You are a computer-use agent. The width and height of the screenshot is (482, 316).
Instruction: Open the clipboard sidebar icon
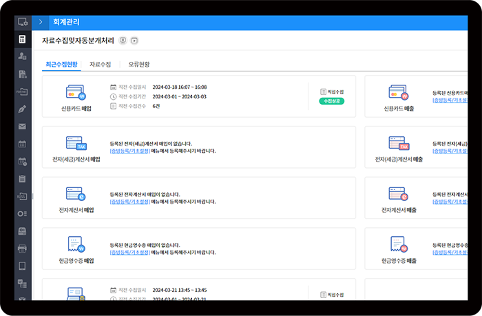pos(22,178)
